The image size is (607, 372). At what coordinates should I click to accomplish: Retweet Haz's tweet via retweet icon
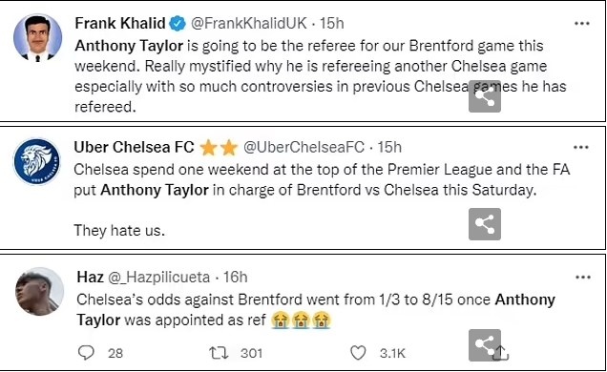pos(219,353)
